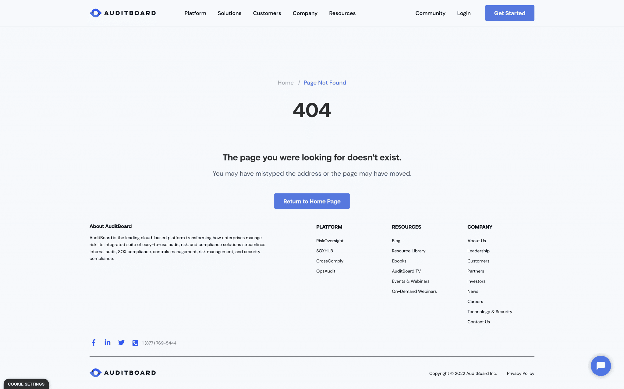Viewport: 624px width, 389px height.
Task: Open the Ebooks footer link
Action: click(399, 261)
